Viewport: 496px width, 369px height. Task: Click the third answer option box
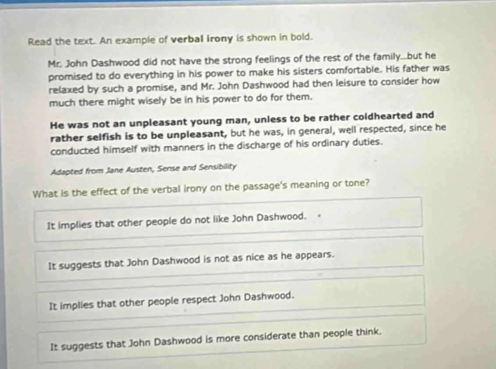pyautogui.click(x=228, y=299)
